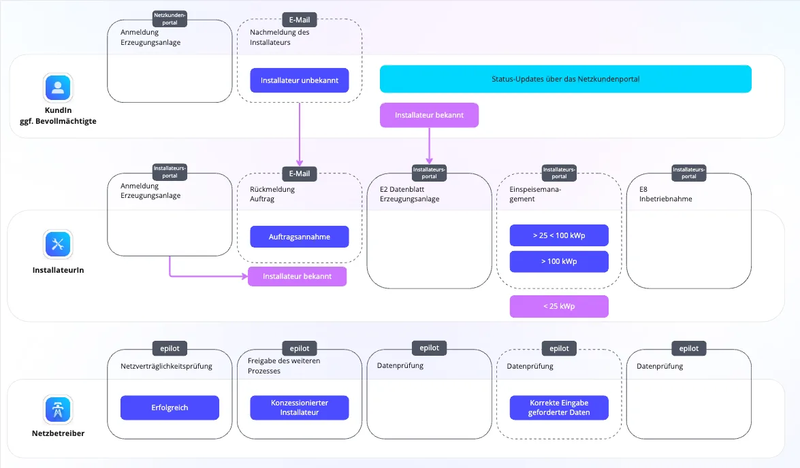The width and height of the screenshot is (800, 468).
Task: Click the Auftragsannahme box
Action: pos(300,237)
